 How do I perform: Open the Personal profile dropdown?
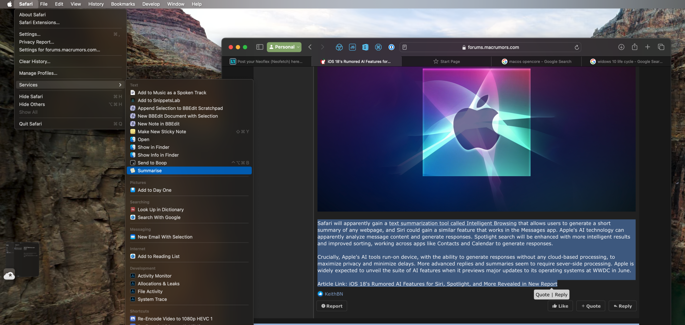point(284,47)
